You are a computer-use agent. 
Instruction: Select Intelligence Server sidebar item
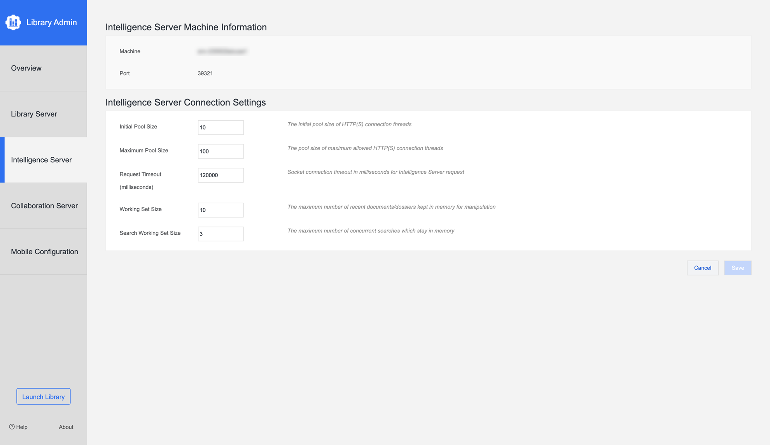[41, 160]
